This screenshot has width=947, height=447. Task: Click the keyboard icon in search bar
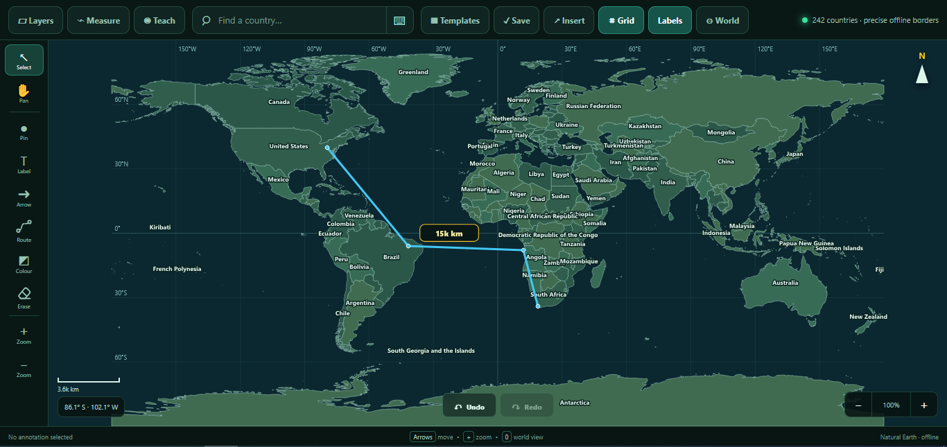[399, 21]
